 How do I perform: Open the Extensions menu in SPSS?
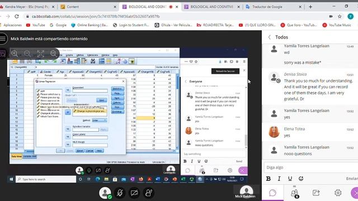coord(92,55)
